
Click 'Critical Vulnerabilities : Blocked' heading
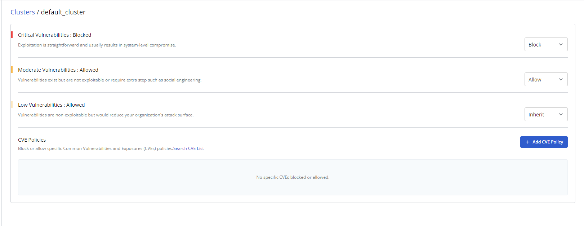pyautogui.click(x=54, y=35)
